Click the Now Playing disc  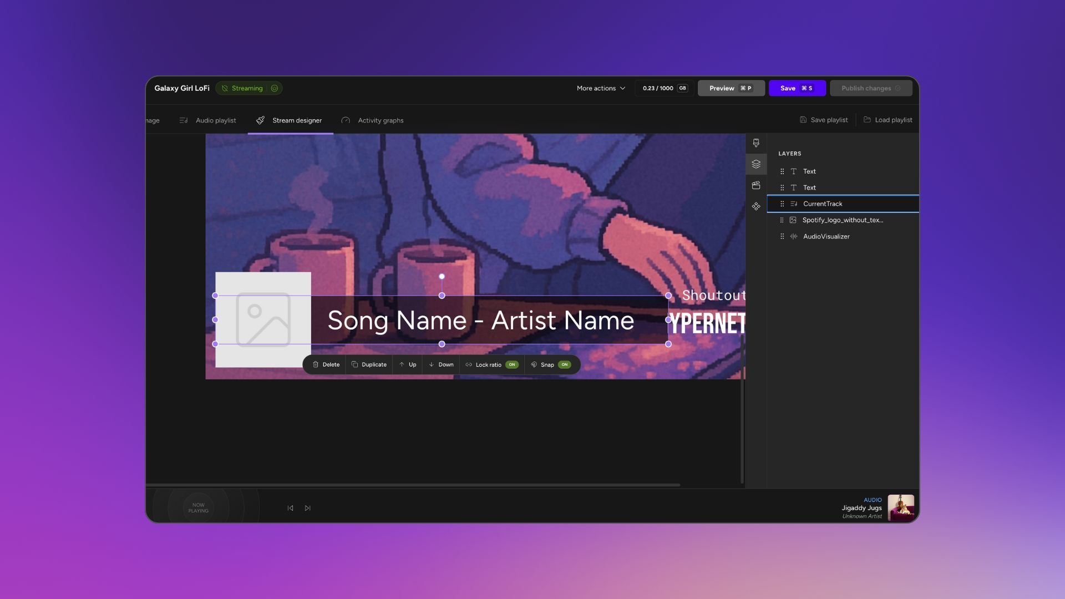198,507
